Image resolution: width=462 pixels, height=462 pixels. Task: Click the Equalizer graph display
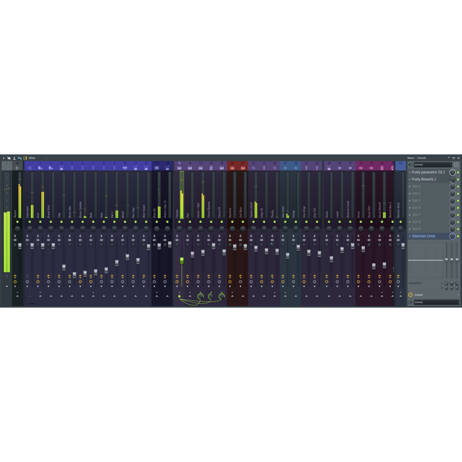[x=426, y=260]
